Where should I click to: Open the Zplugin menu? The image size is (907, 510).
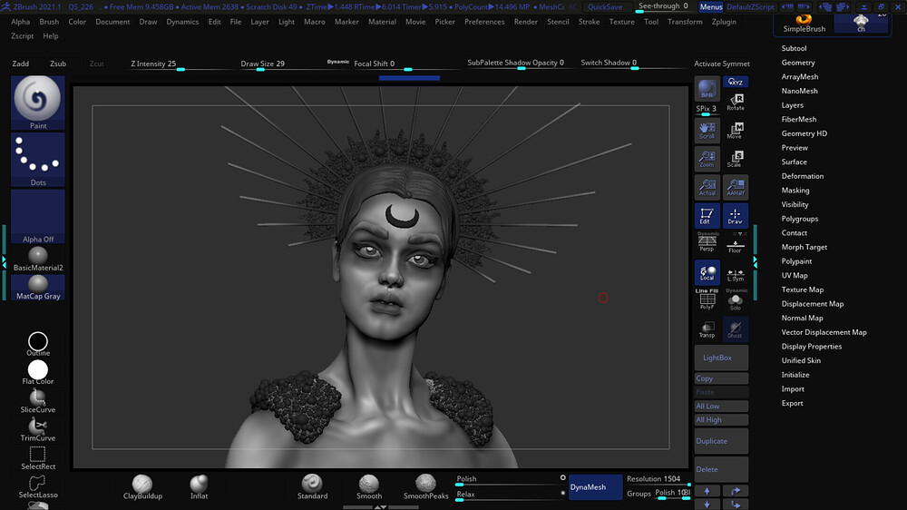click(724, 22)
